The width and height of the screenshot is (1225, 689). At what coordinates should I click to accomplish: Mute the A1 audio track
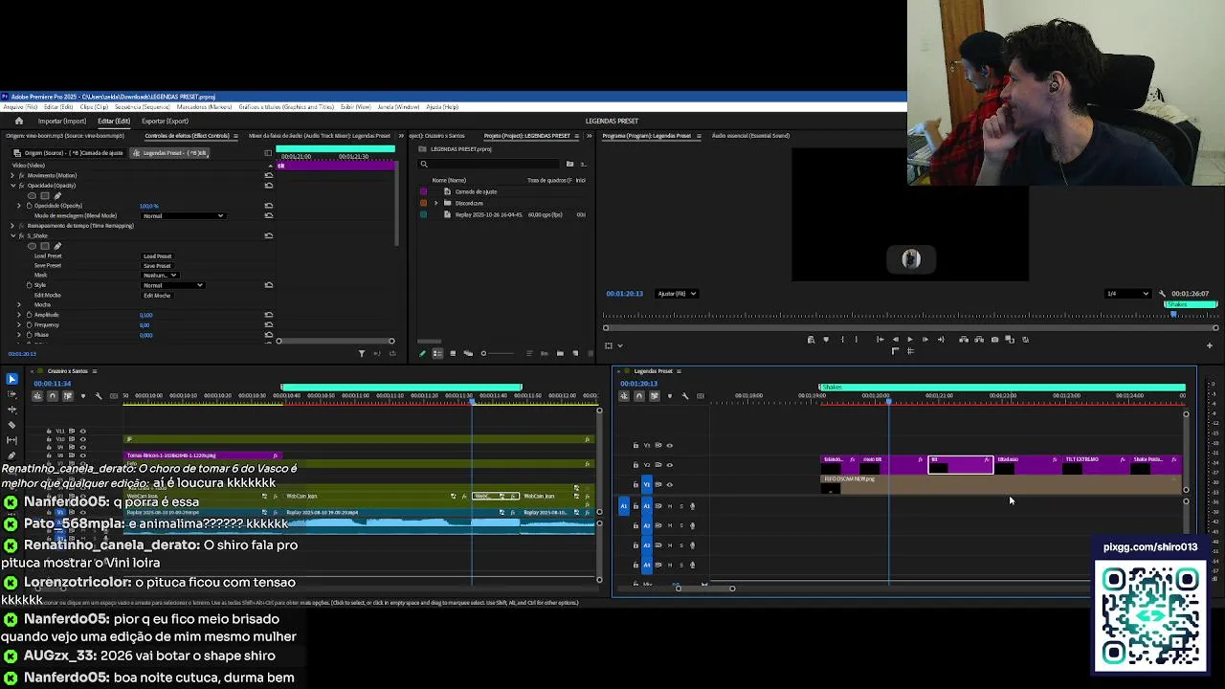click(x=670, y=505)
